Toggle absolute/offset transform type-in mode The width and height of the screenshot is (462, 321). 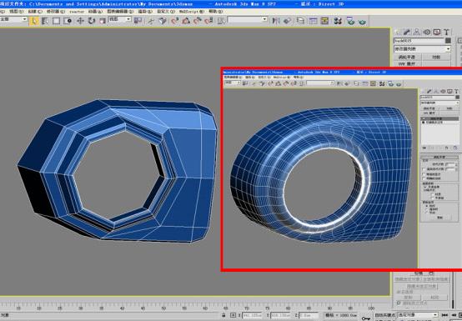(x=233, y=315)
